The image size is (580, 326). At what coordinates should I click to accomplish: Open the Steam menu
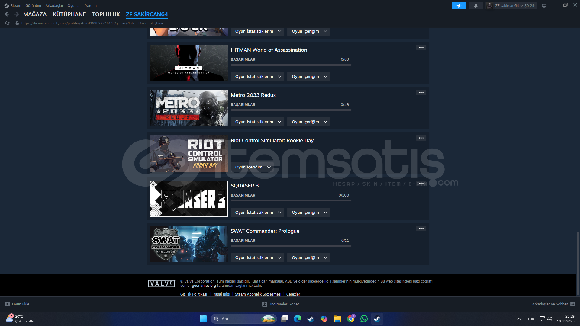(16, 5)
